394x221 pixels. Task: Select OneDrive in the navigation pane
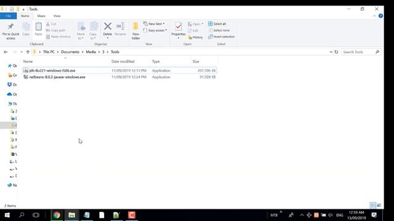click(x=12, y=94)
